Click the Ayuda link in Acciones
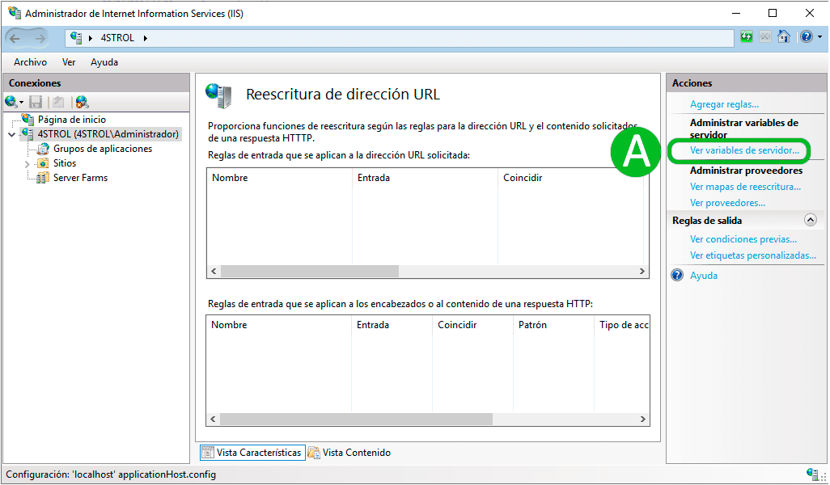The width and height of the screenshot is (830, 485). click(x=704, y=276)
